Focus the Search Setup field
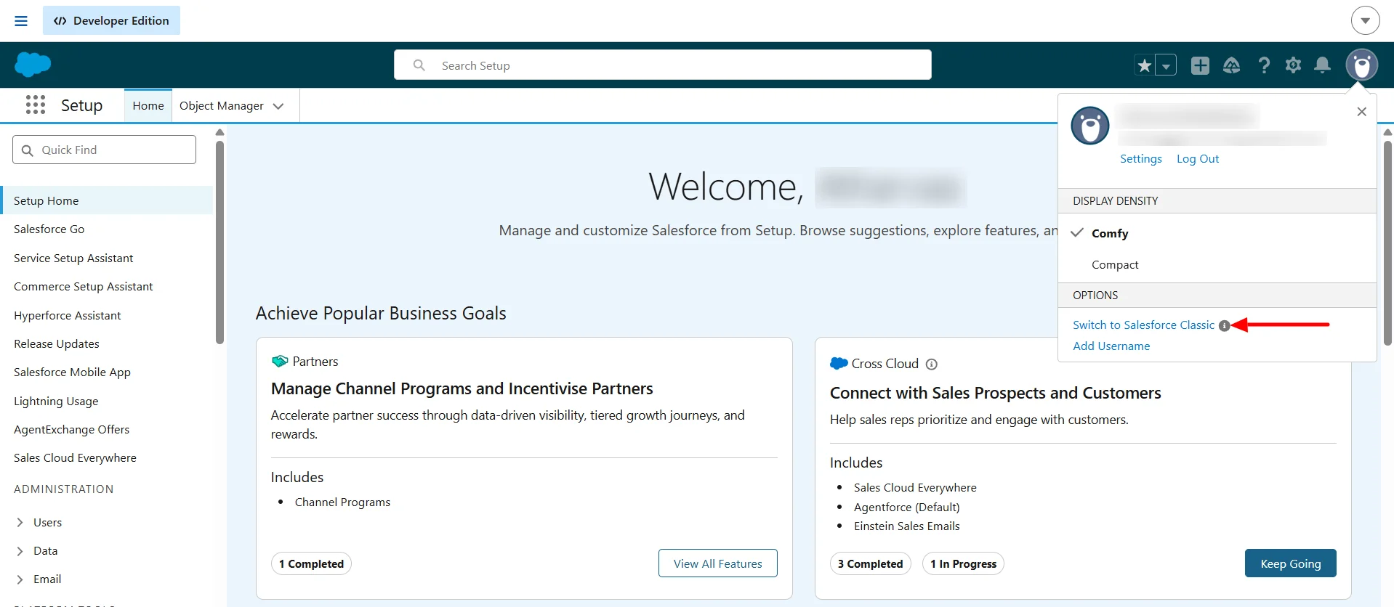Image resolution: width=1394 pixels, height=607 pixels. pos(662,65)
